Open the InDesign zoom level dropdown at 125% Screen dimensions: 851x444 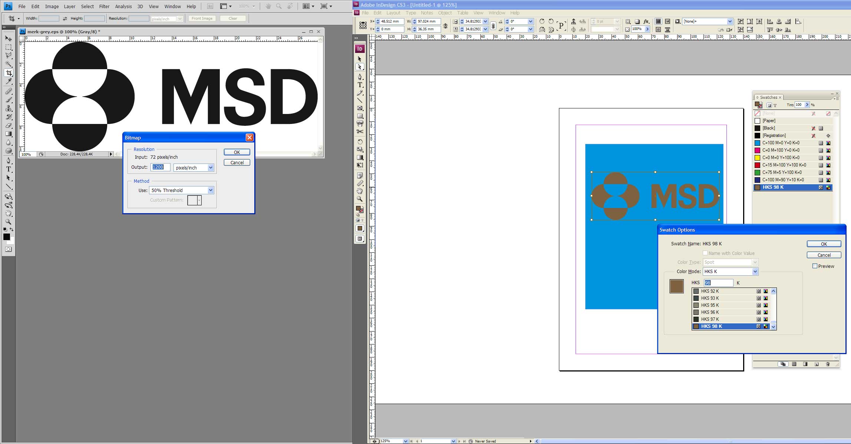point(405,441)
